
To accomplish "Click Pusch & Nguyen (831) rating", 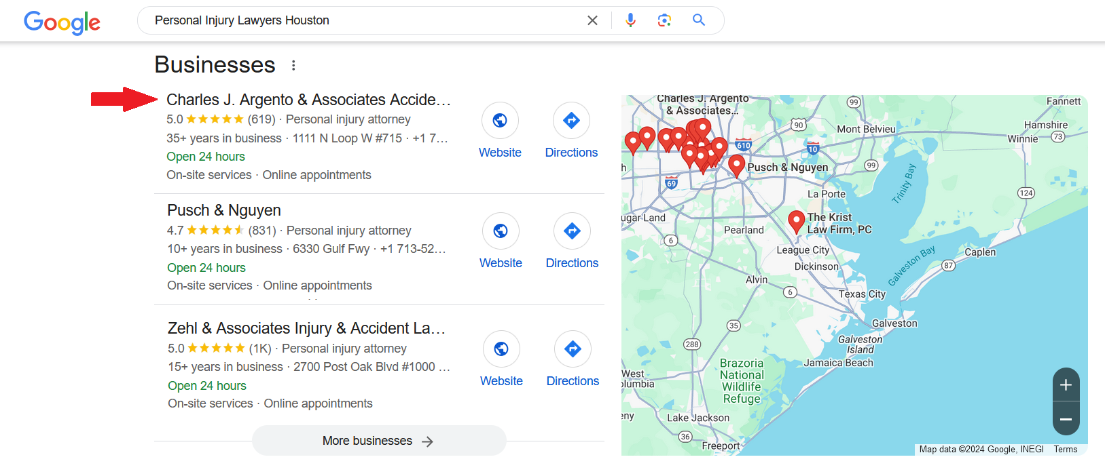I will point(221,231).
